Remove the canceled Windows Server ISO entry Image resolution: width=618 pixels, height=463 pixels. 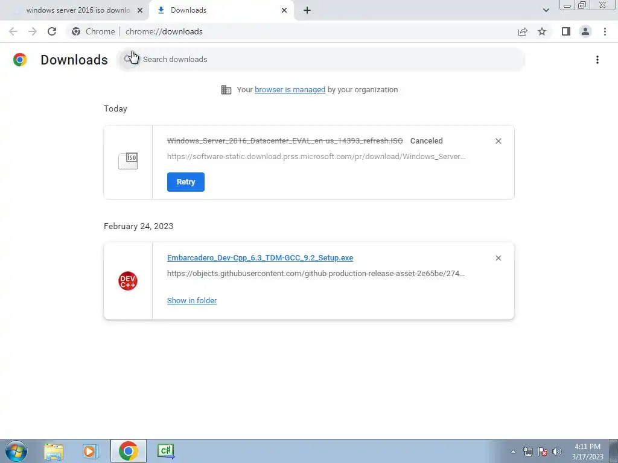click(x=498, y=141)
